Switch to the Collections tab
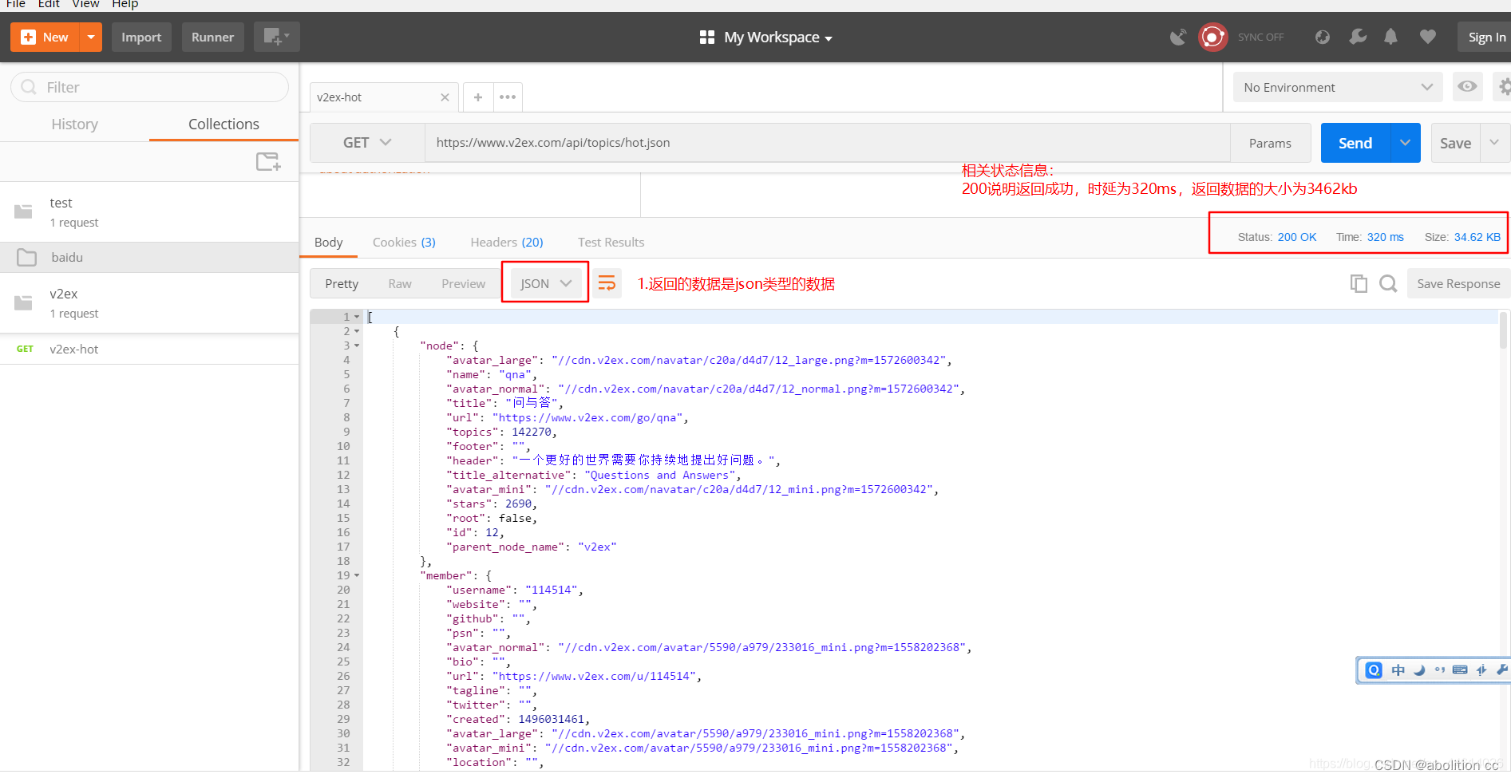This screenshot has width=1511, height=778. pos(223,124)
